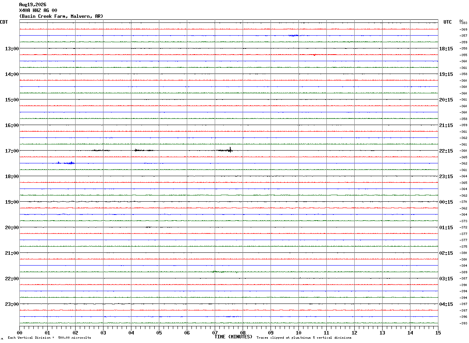Click the blue burst near minute 1.5

tap(64, 163)
